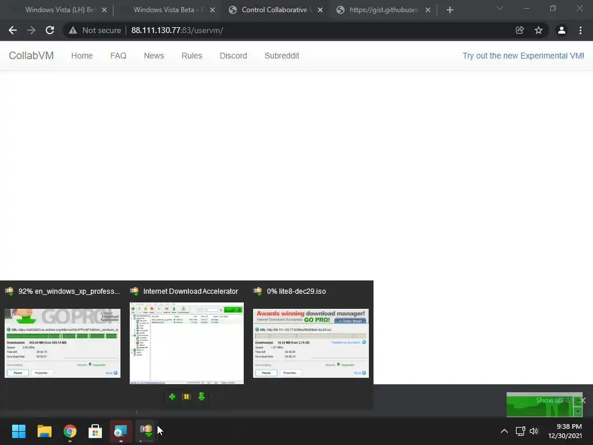The width and height of the screenshot is (593, 445).
Task: Click the Internet Download Accelerator taskbar icon
Action: click(x=146, y=431)
